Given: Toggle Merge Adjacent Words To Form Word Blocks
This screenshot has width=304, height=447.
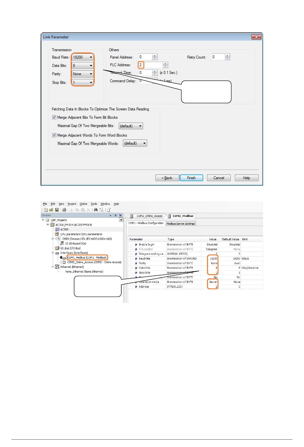Looking at the screenshot, I should click(x=54, y=135).
